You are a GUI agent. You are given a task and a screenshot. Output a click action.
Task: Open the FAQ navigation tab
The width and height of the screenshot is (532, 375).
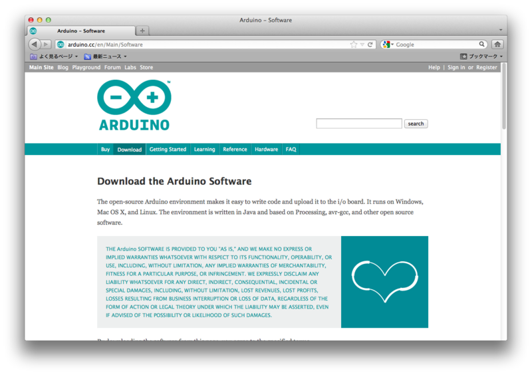point(291,150)
